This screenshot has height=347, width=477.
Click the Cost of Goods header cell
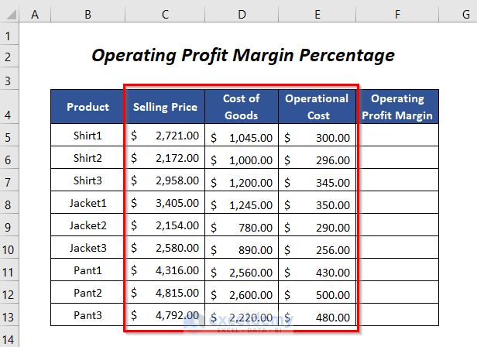tap(242, 107)
